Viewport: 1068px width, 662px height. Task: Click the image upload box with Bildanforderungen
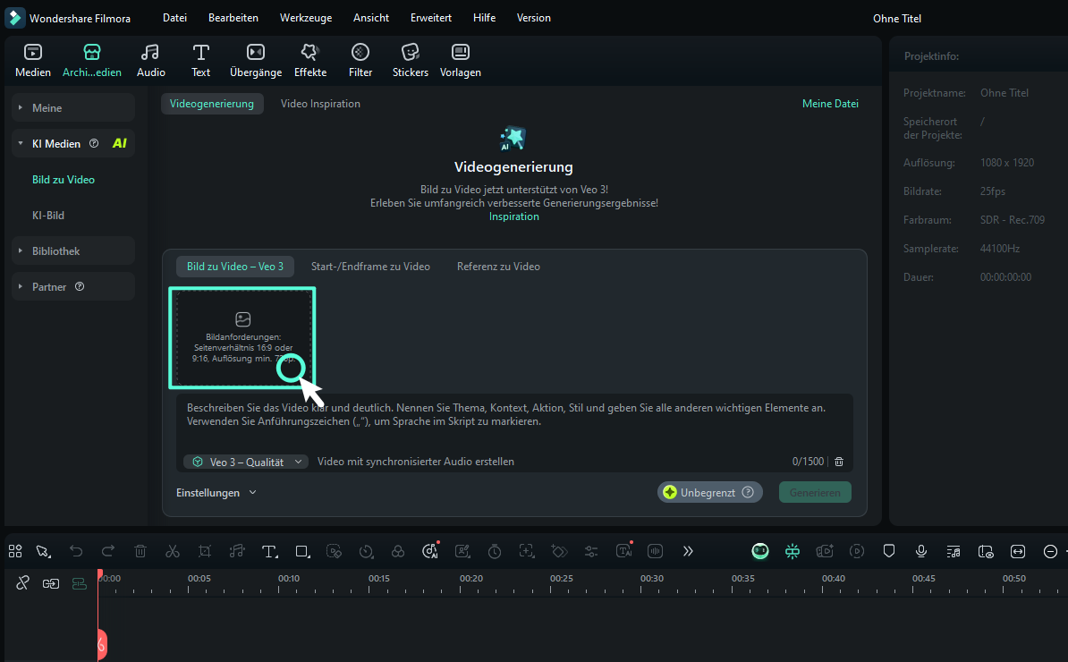(242, 338)
